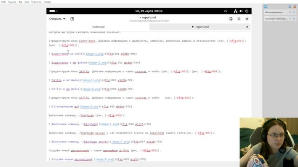
Task: Select the 'Интеграция мыши' notification
Action: [280, 13]
